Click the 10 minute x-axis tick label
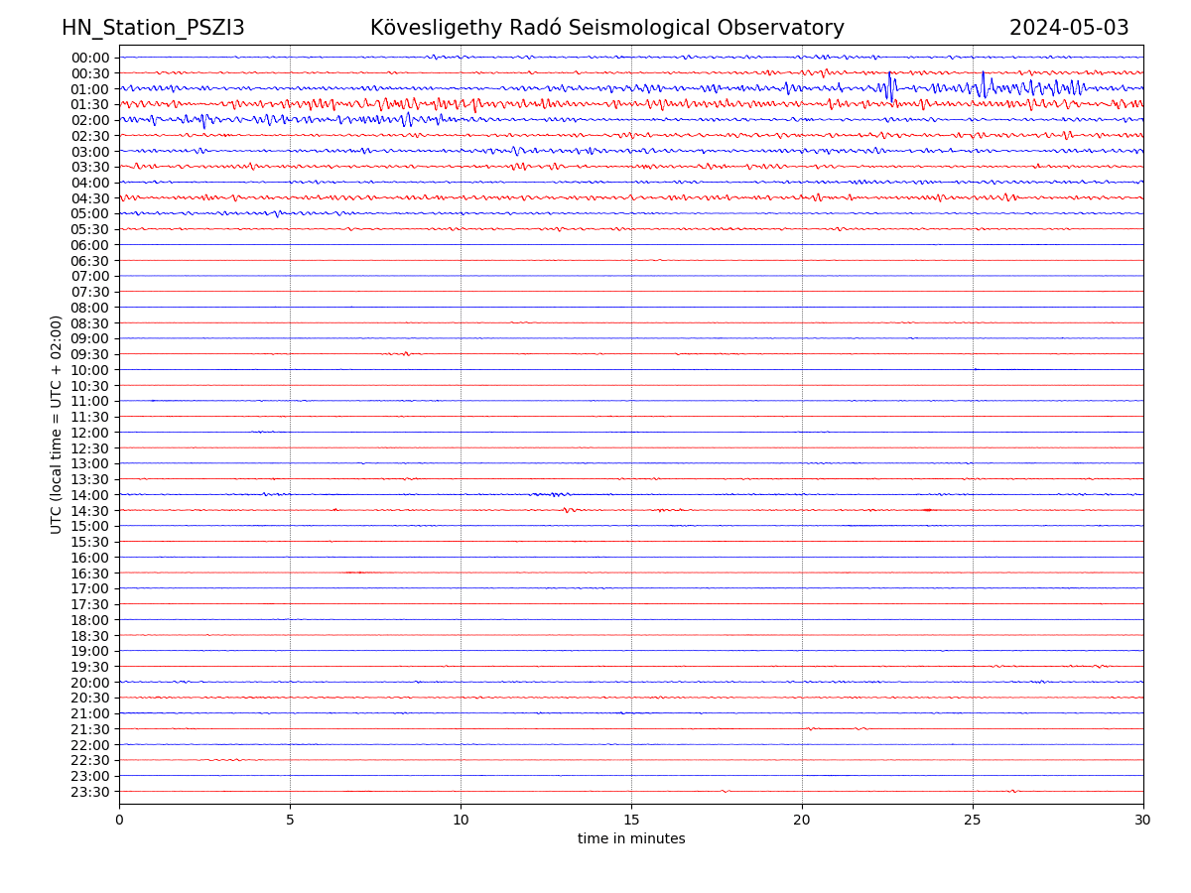 click(461, 820)
